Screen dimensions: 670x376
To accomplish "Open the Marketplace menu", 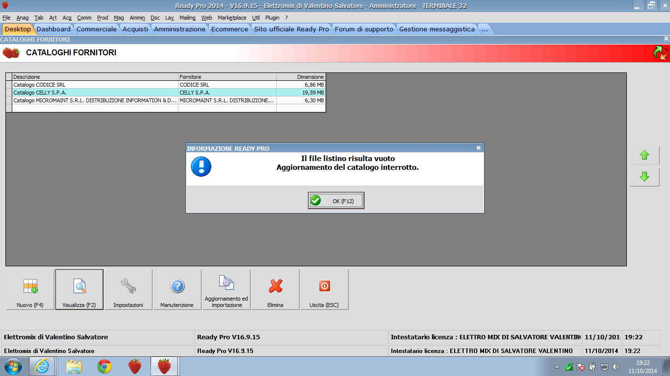I will click(x=232, y=18).
